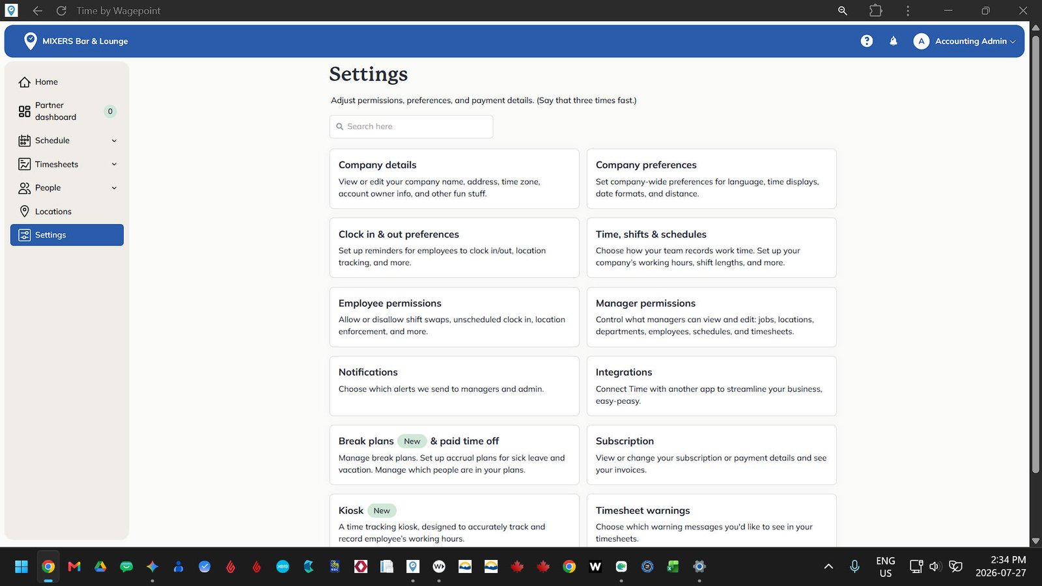Click the Search here input field
This screenshot has width=1042, height=586.
pyautogui.click(x=411, y=126)
